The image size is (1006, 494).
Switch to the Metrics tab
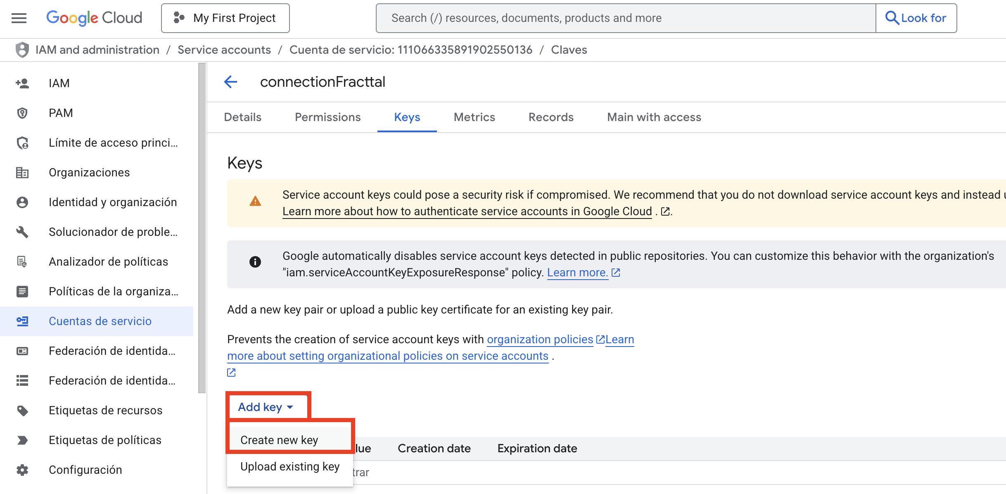[474, 117]
